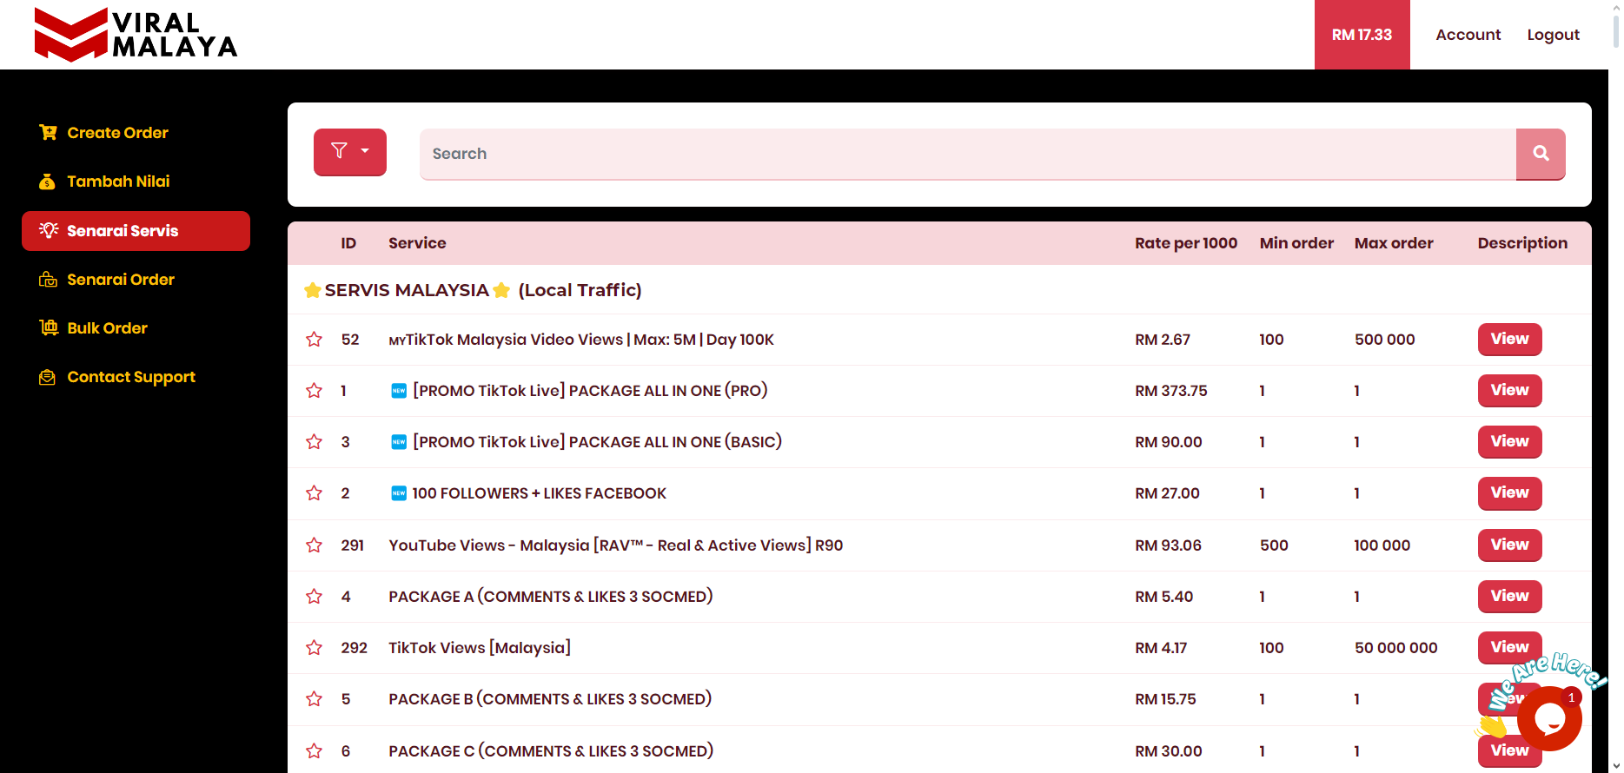This screenshot has width=1624, height=773.
Task: Click rate RM 373.75
Action: click(x=1170, y=391)
